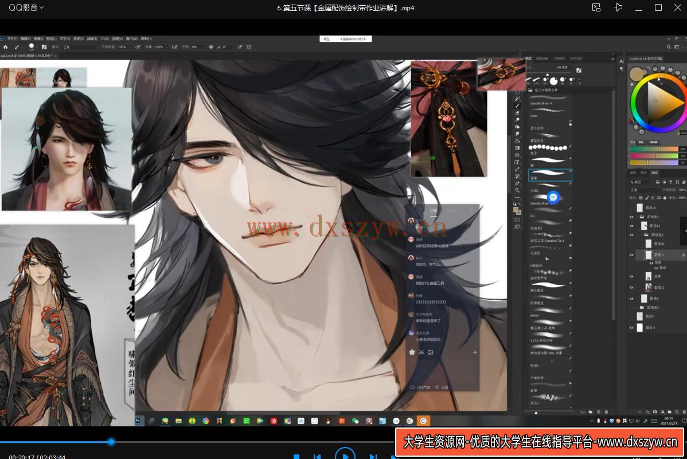687x459 pixels.
Task: Click the Photoshop search magnifier icon
Action: [669, 47]
